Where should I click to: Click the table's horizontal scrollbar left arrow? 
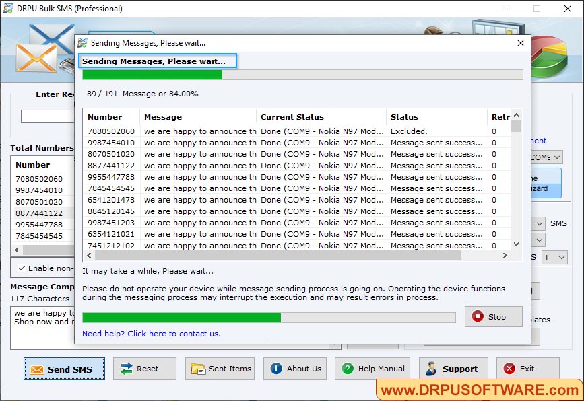pyautogui.click(x=89, y=256)
